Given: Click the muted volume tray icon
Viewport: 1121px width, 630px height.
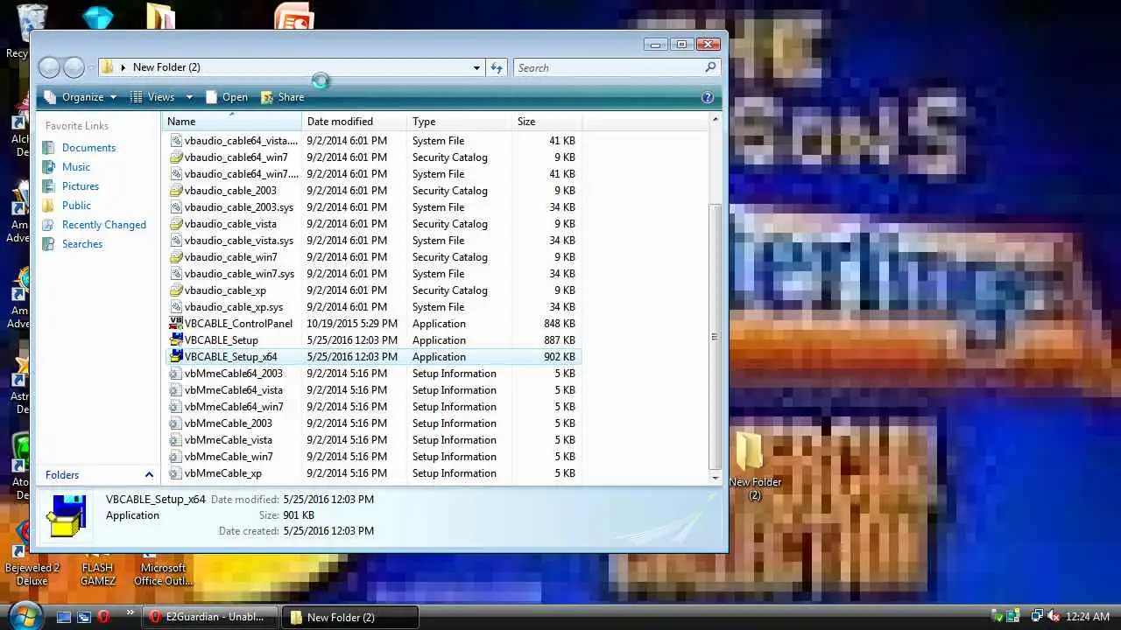Looking at the screenshot, I should (x=1054, y=617).
